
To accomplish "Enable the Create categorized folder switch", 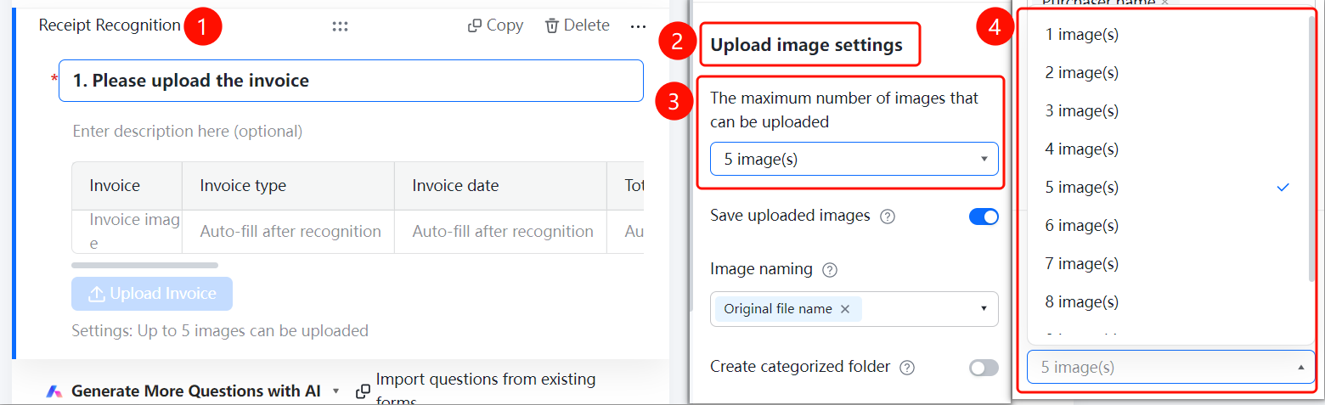I will [x=984, y=368].
